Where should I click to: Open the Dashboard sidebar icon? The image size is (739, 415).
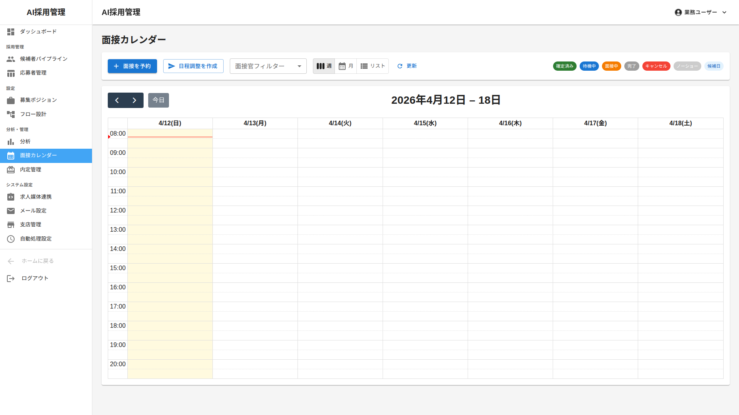[x=11, y=32]
